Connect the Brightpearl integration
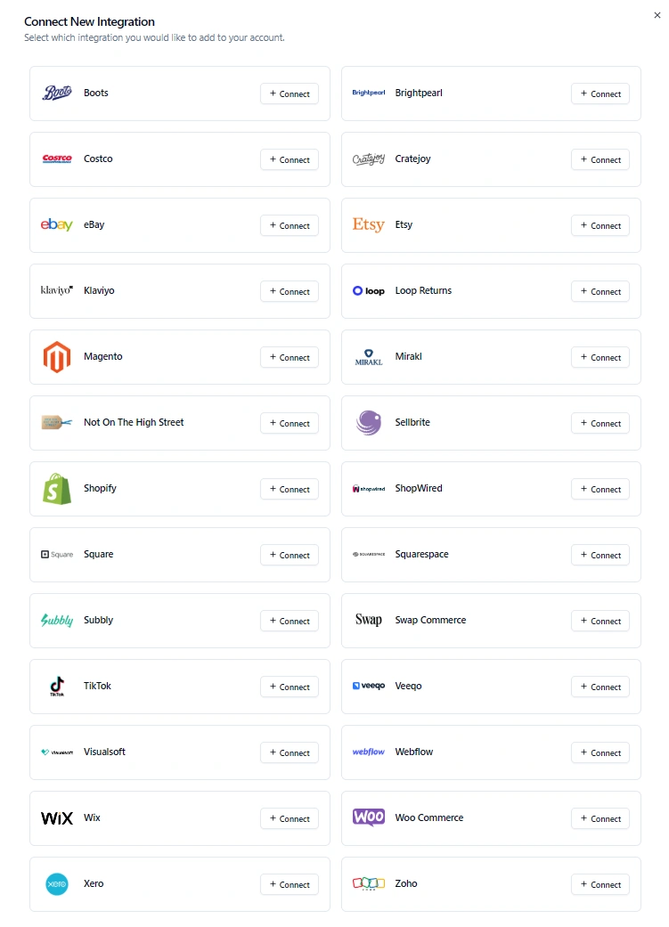 600,94
